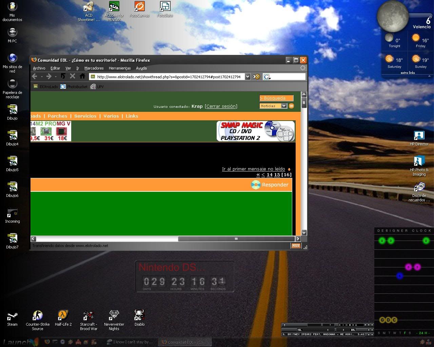
Task: Click the Go arrow next to address bar
Action: tap(257, 77)
